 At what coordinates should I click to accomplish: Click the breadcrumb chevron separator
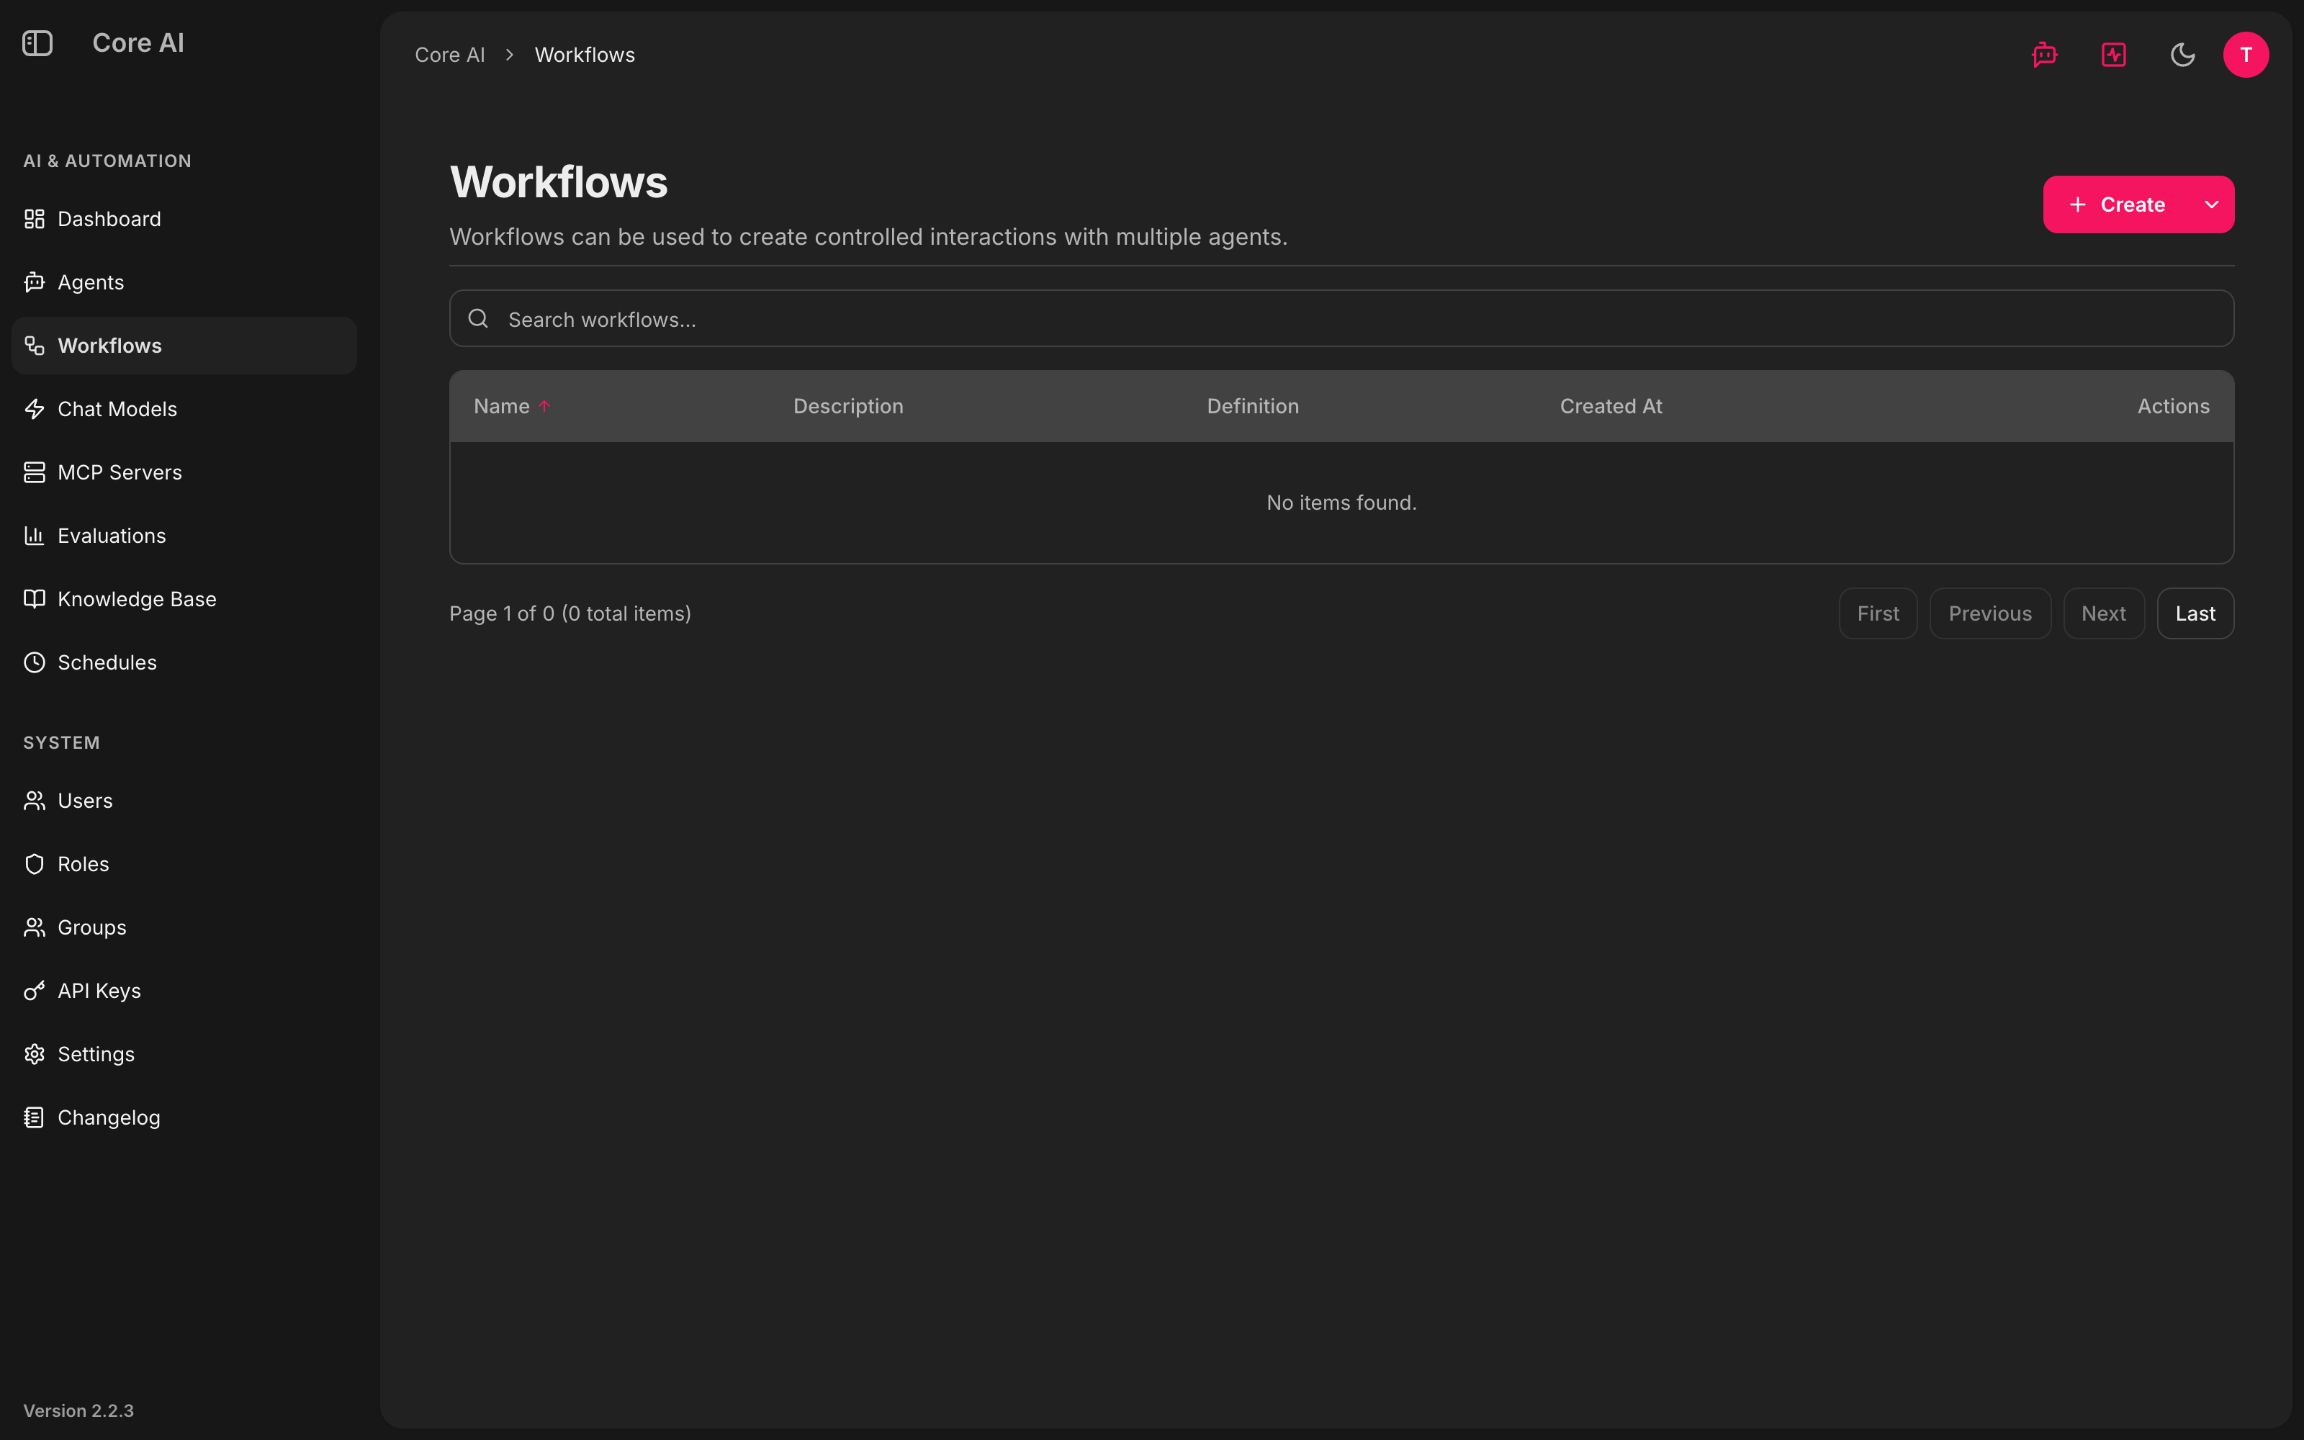tap(509, 55)
